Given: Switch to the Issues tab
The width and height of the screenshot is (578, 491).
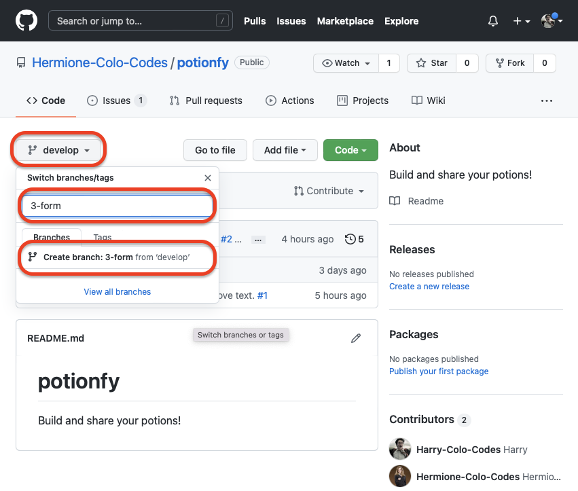Looking at the screenshot, I should coord(116,101).
